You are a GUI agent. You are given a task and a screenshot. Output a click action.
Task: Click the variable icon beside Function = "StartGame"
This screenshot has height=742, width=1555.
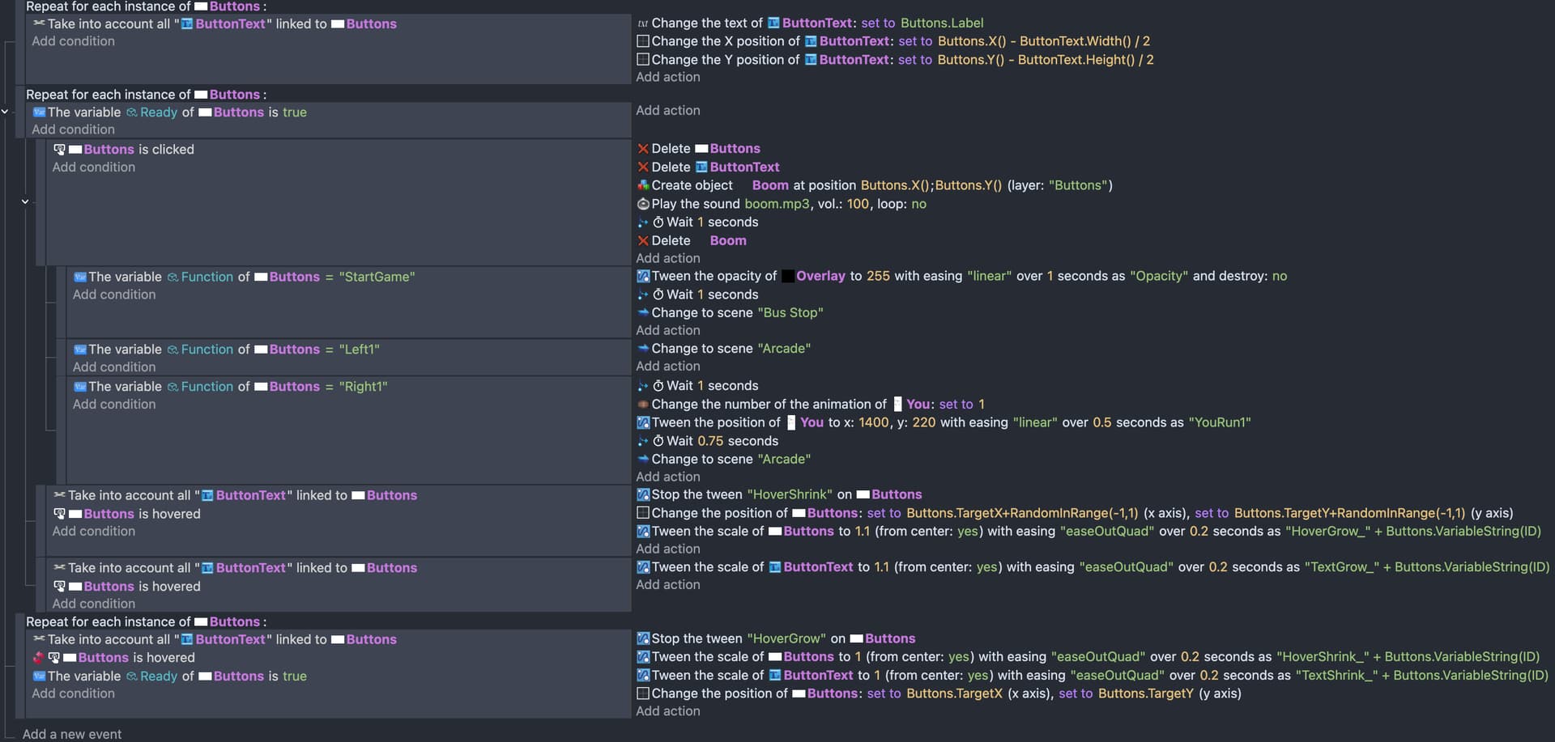[x=79, y=277]
